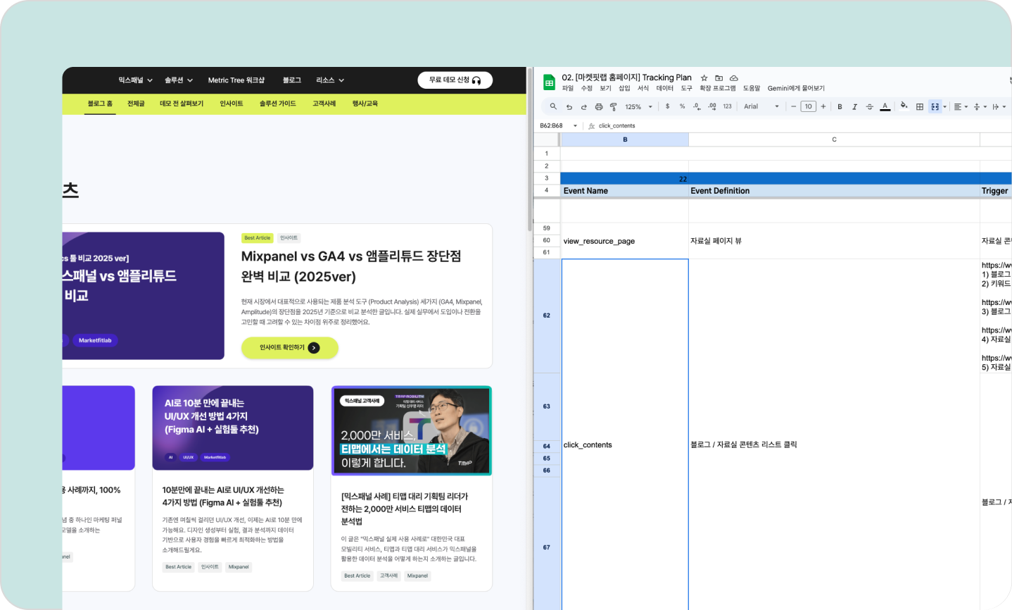Open the fill color picker

(x=904, y=106)
